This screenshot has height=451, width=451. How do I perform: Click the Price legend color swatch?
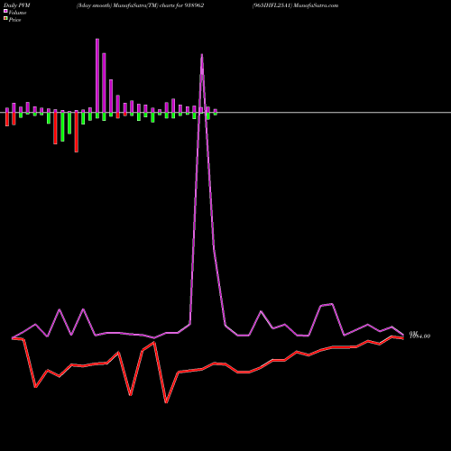(x=5, y=19)
